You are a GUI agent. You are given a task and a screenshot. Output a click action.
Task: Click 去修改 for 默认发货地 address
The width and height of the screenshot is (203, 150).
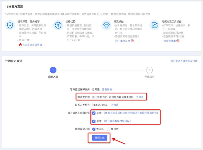point(140,97)
